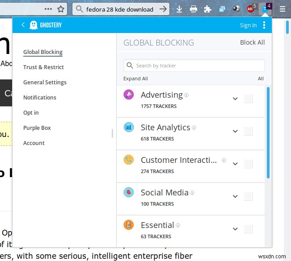
Task: Click the Search by tracker field
Action: coord(194,66)
